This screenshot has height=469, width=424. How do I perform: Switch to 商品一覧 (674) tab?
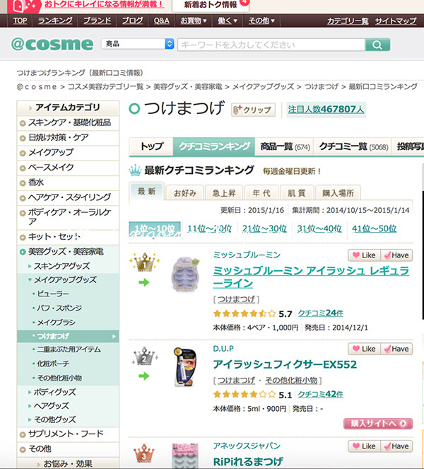pyautogui.click(x=285, y=146)
